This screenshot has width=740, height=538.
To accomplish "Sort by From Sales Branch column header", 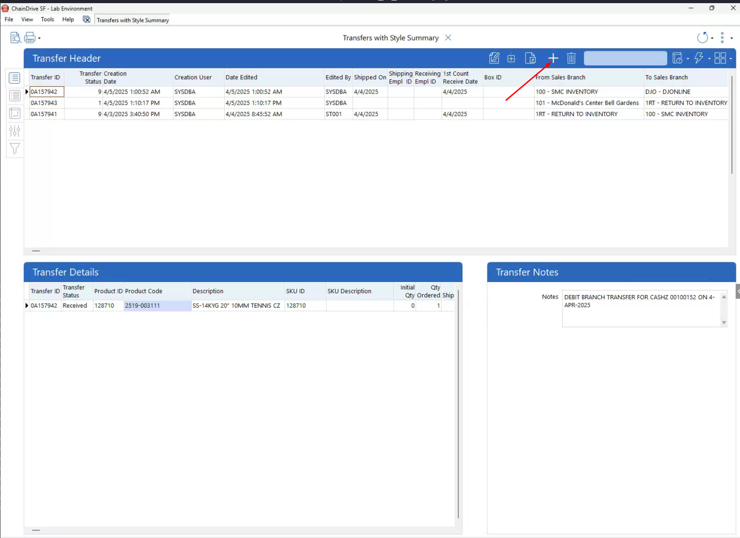I will click(x=589, y=77).
